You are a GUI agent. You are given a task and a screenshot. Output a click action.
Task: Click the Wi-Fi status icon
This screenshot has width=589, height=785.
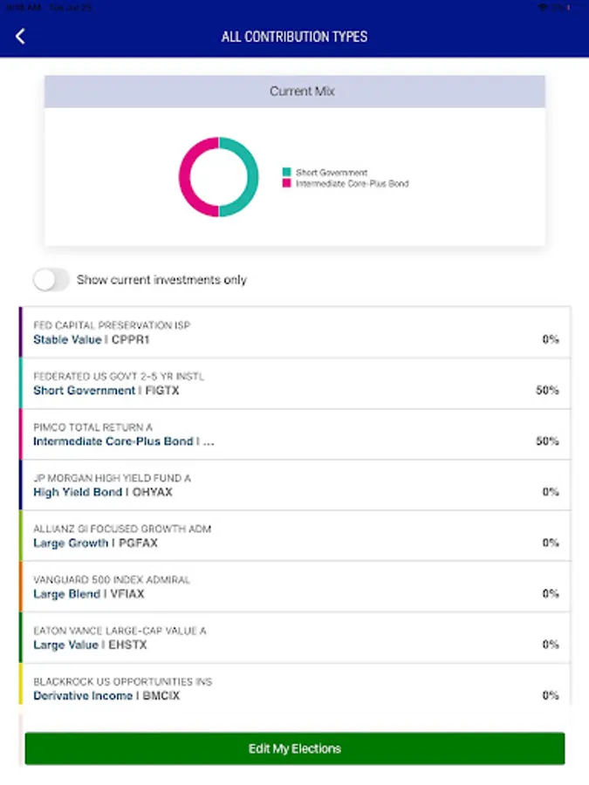tap(544, 7)
